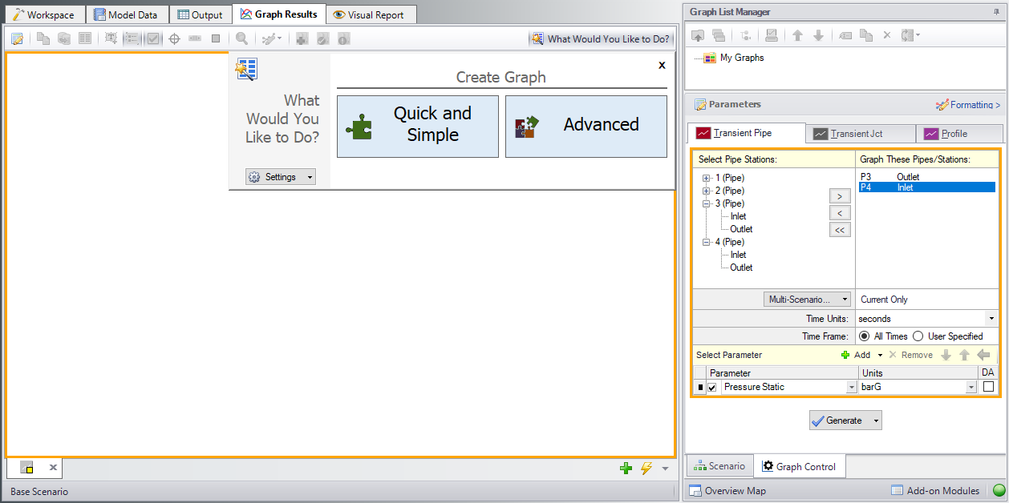Click the crosshair tool in graph toolbar
The width and height of the screenshot is (1009, 503).
point(174,38)
